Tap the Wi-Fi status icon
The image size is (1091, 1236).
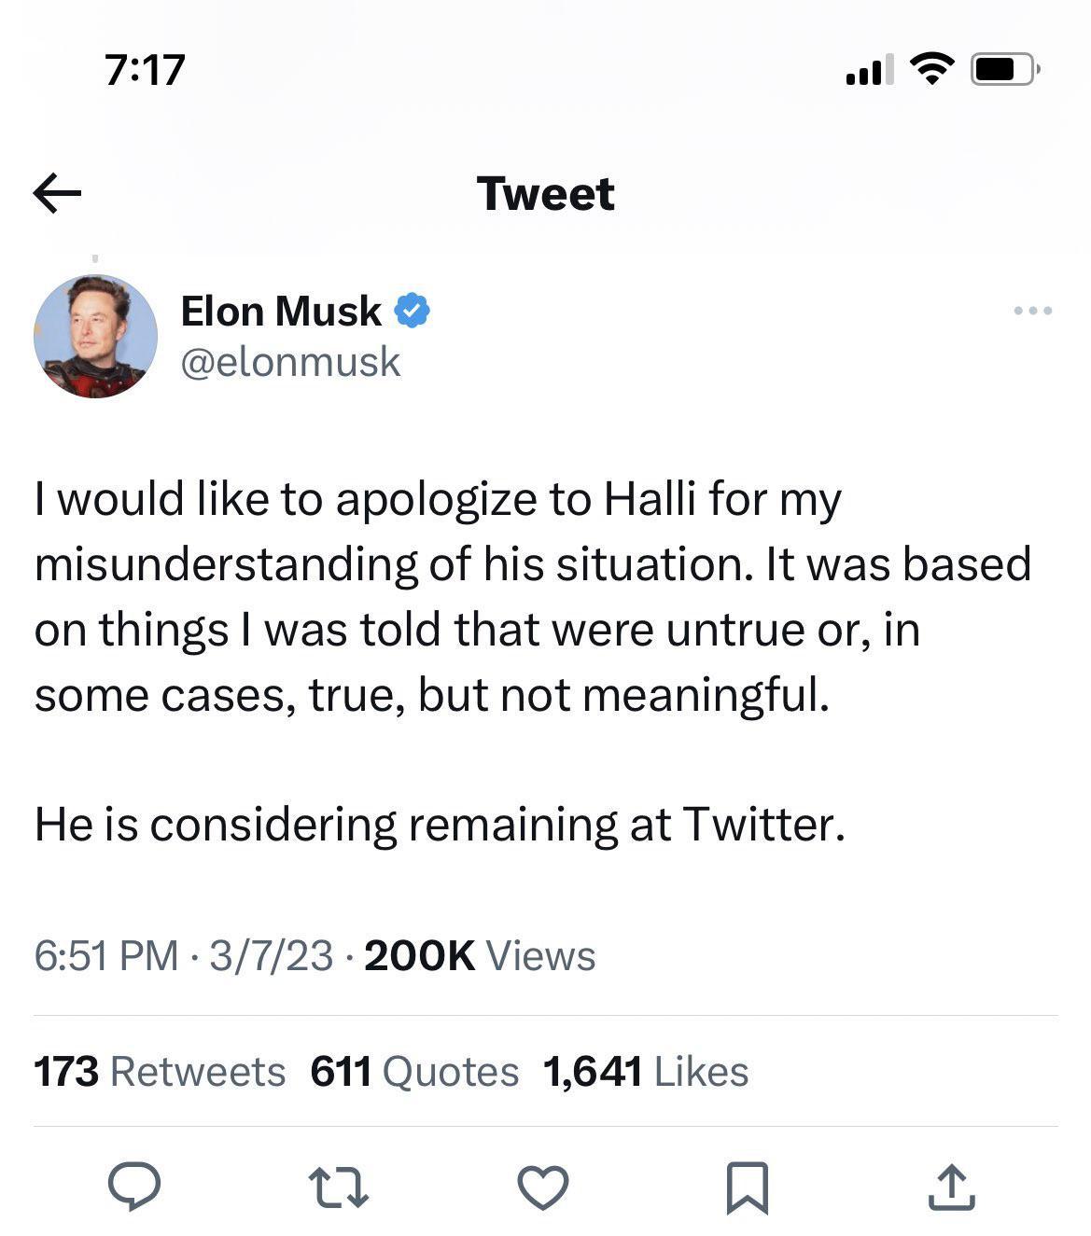click(x=931, y=68)
